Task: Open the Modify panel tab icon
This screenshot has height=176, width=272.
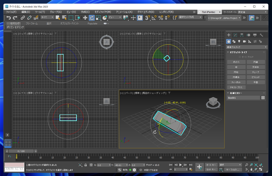Action: [x=235, y=35]
